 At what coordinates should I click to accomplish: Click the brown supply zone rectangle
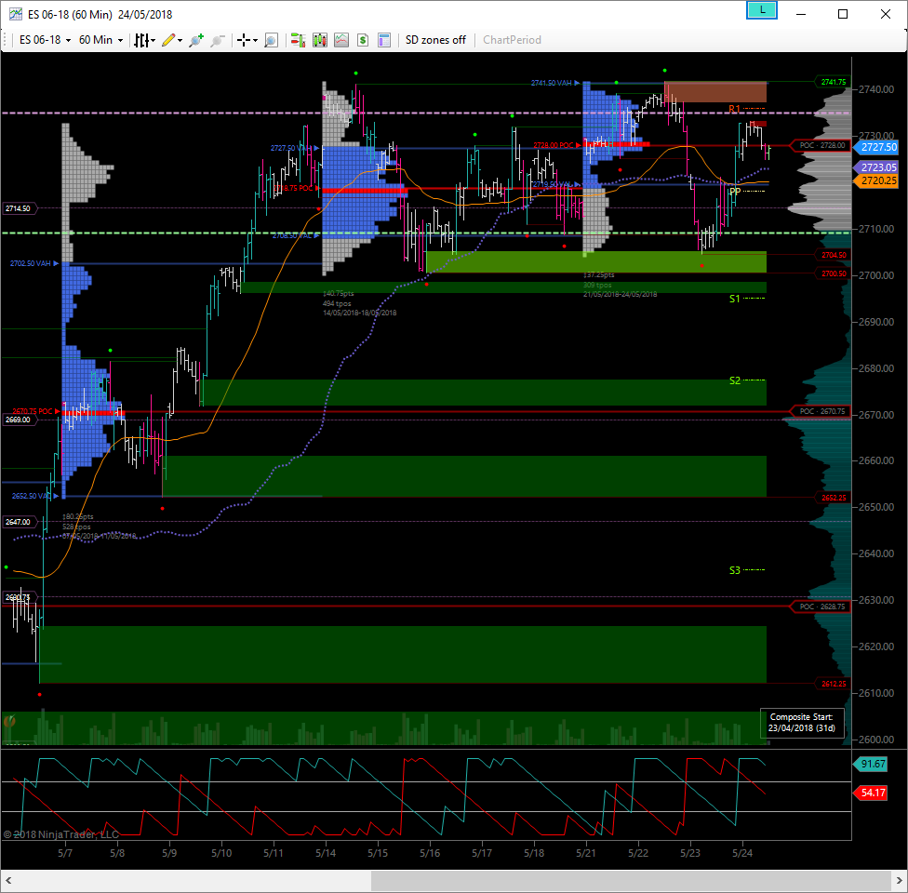point(715,92)
